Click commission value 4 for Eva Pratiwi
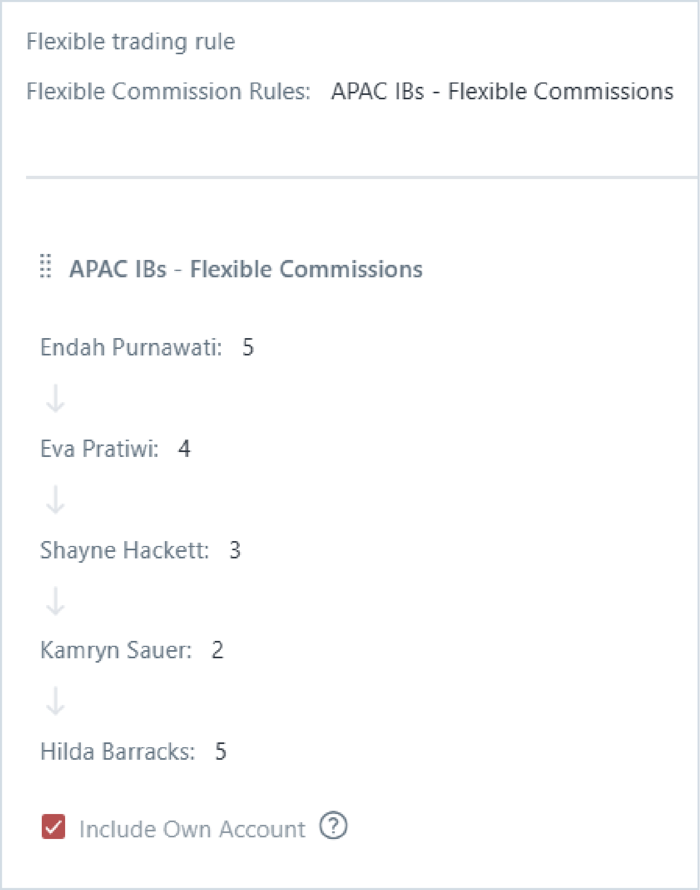This screenshot has width=700, height=890. 184,449
